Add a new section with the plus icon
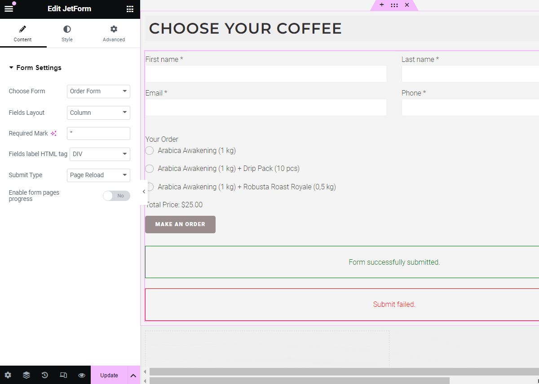539x384 pixels. click(x=382, y=5)
